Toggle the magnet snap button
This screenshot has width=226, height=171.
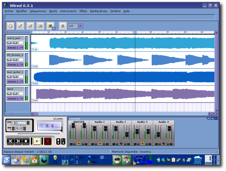[63, 26]
